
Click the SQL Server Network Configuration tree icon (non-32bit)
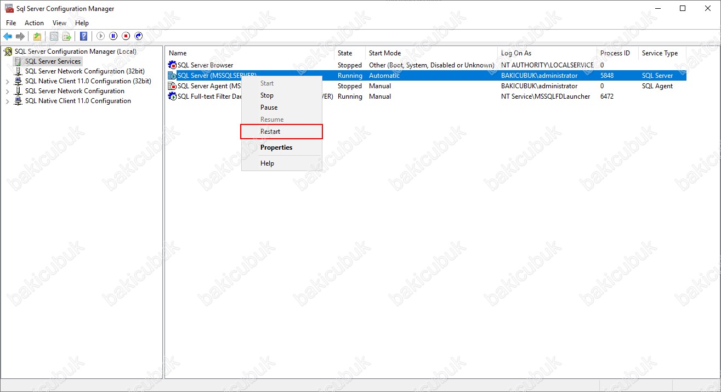coord(19,91)
